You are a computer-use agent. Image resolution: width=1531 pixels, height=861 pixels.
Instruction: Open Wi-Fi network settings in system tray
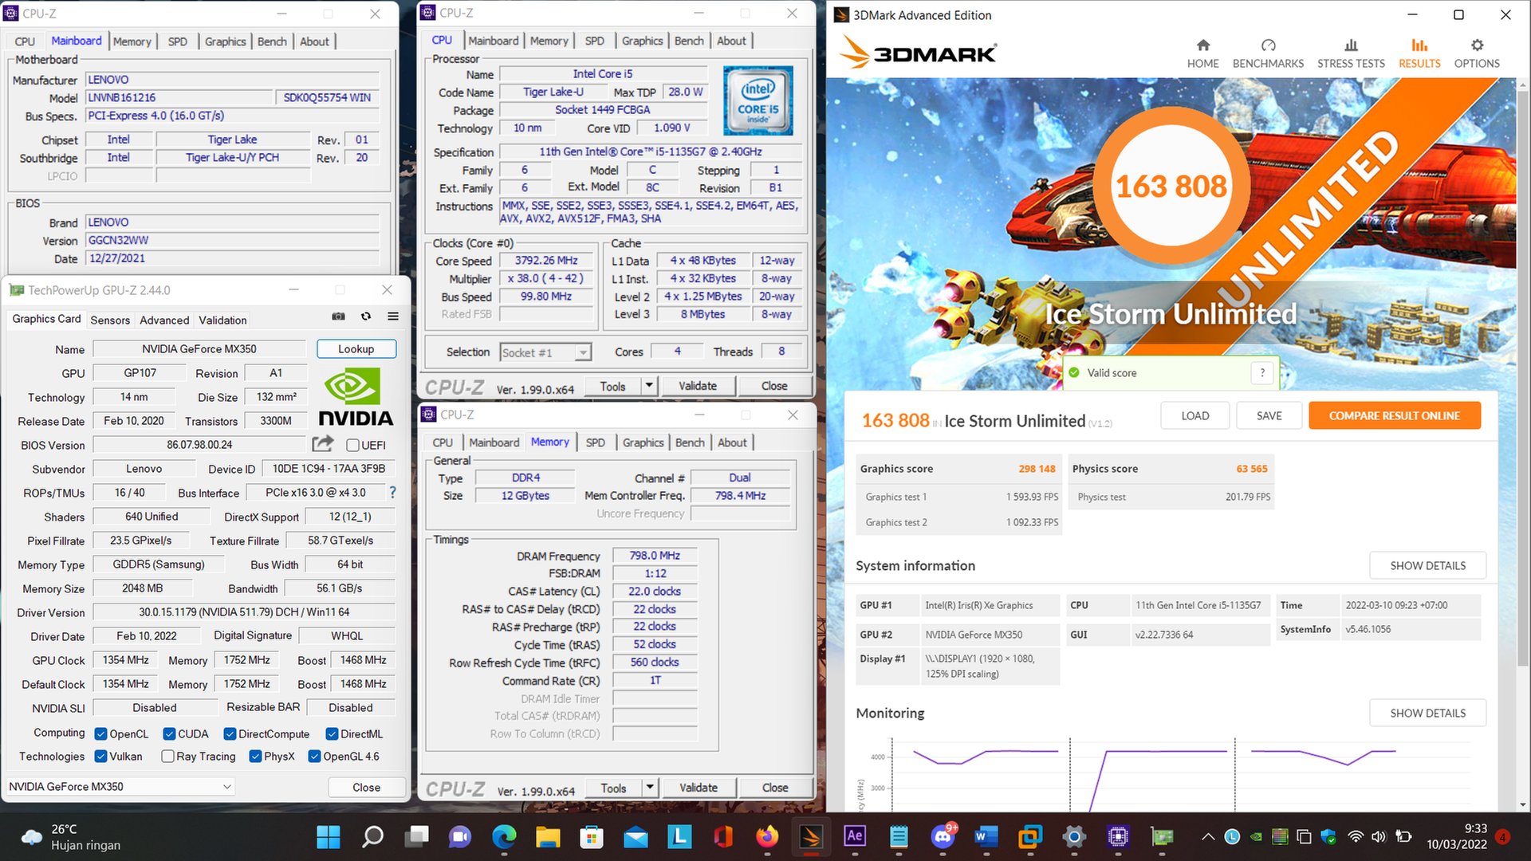tap(1356, 836)
